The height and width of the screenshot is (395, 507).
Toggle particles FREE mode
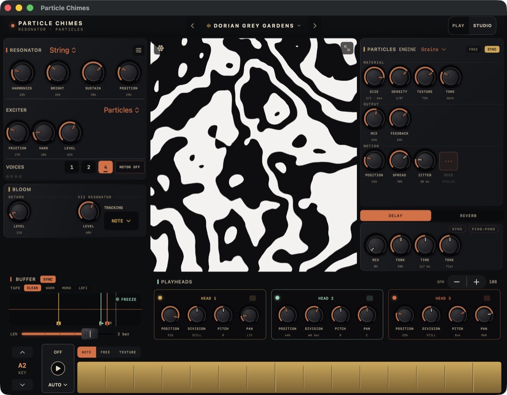[x=473, y=49]
